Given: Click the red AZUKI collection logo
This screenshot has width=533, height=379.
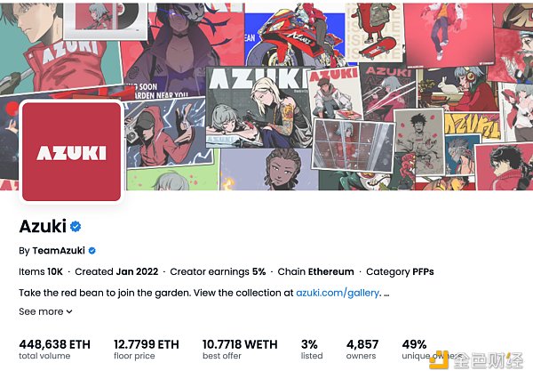Looking at the screenshot, I should [x=71, y=151].
